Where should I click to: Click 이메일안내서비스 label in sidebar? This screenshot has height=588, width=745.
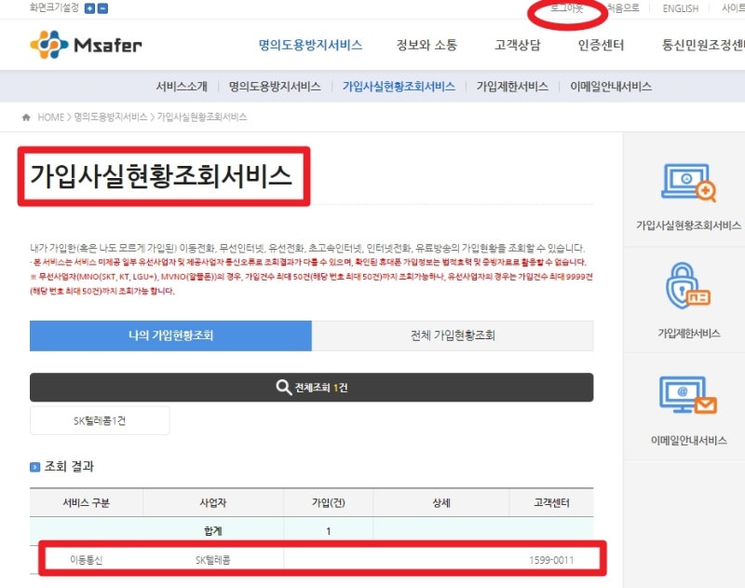[688, 441]
